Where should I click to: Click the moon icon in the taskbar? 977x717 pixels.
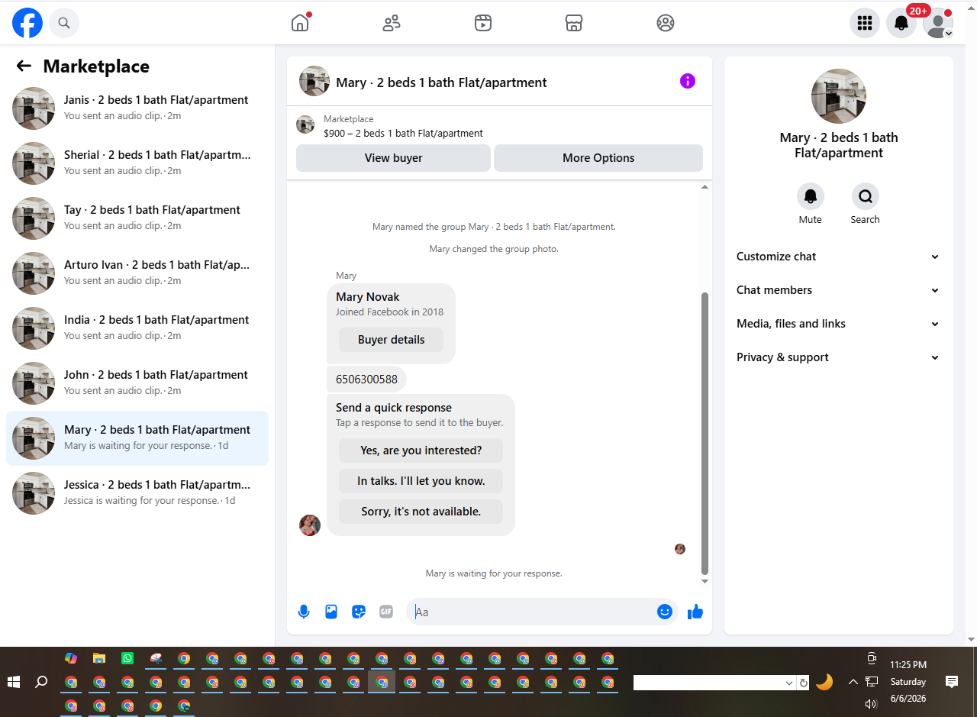click(x=824, y=682)
